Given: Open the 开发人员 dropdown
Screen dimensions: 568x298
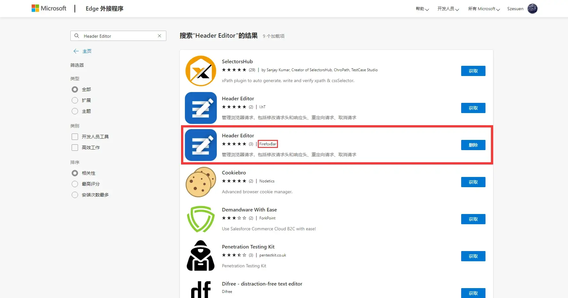Looking at the screenshot, I should pyautogui.click(x=447, y=9).
